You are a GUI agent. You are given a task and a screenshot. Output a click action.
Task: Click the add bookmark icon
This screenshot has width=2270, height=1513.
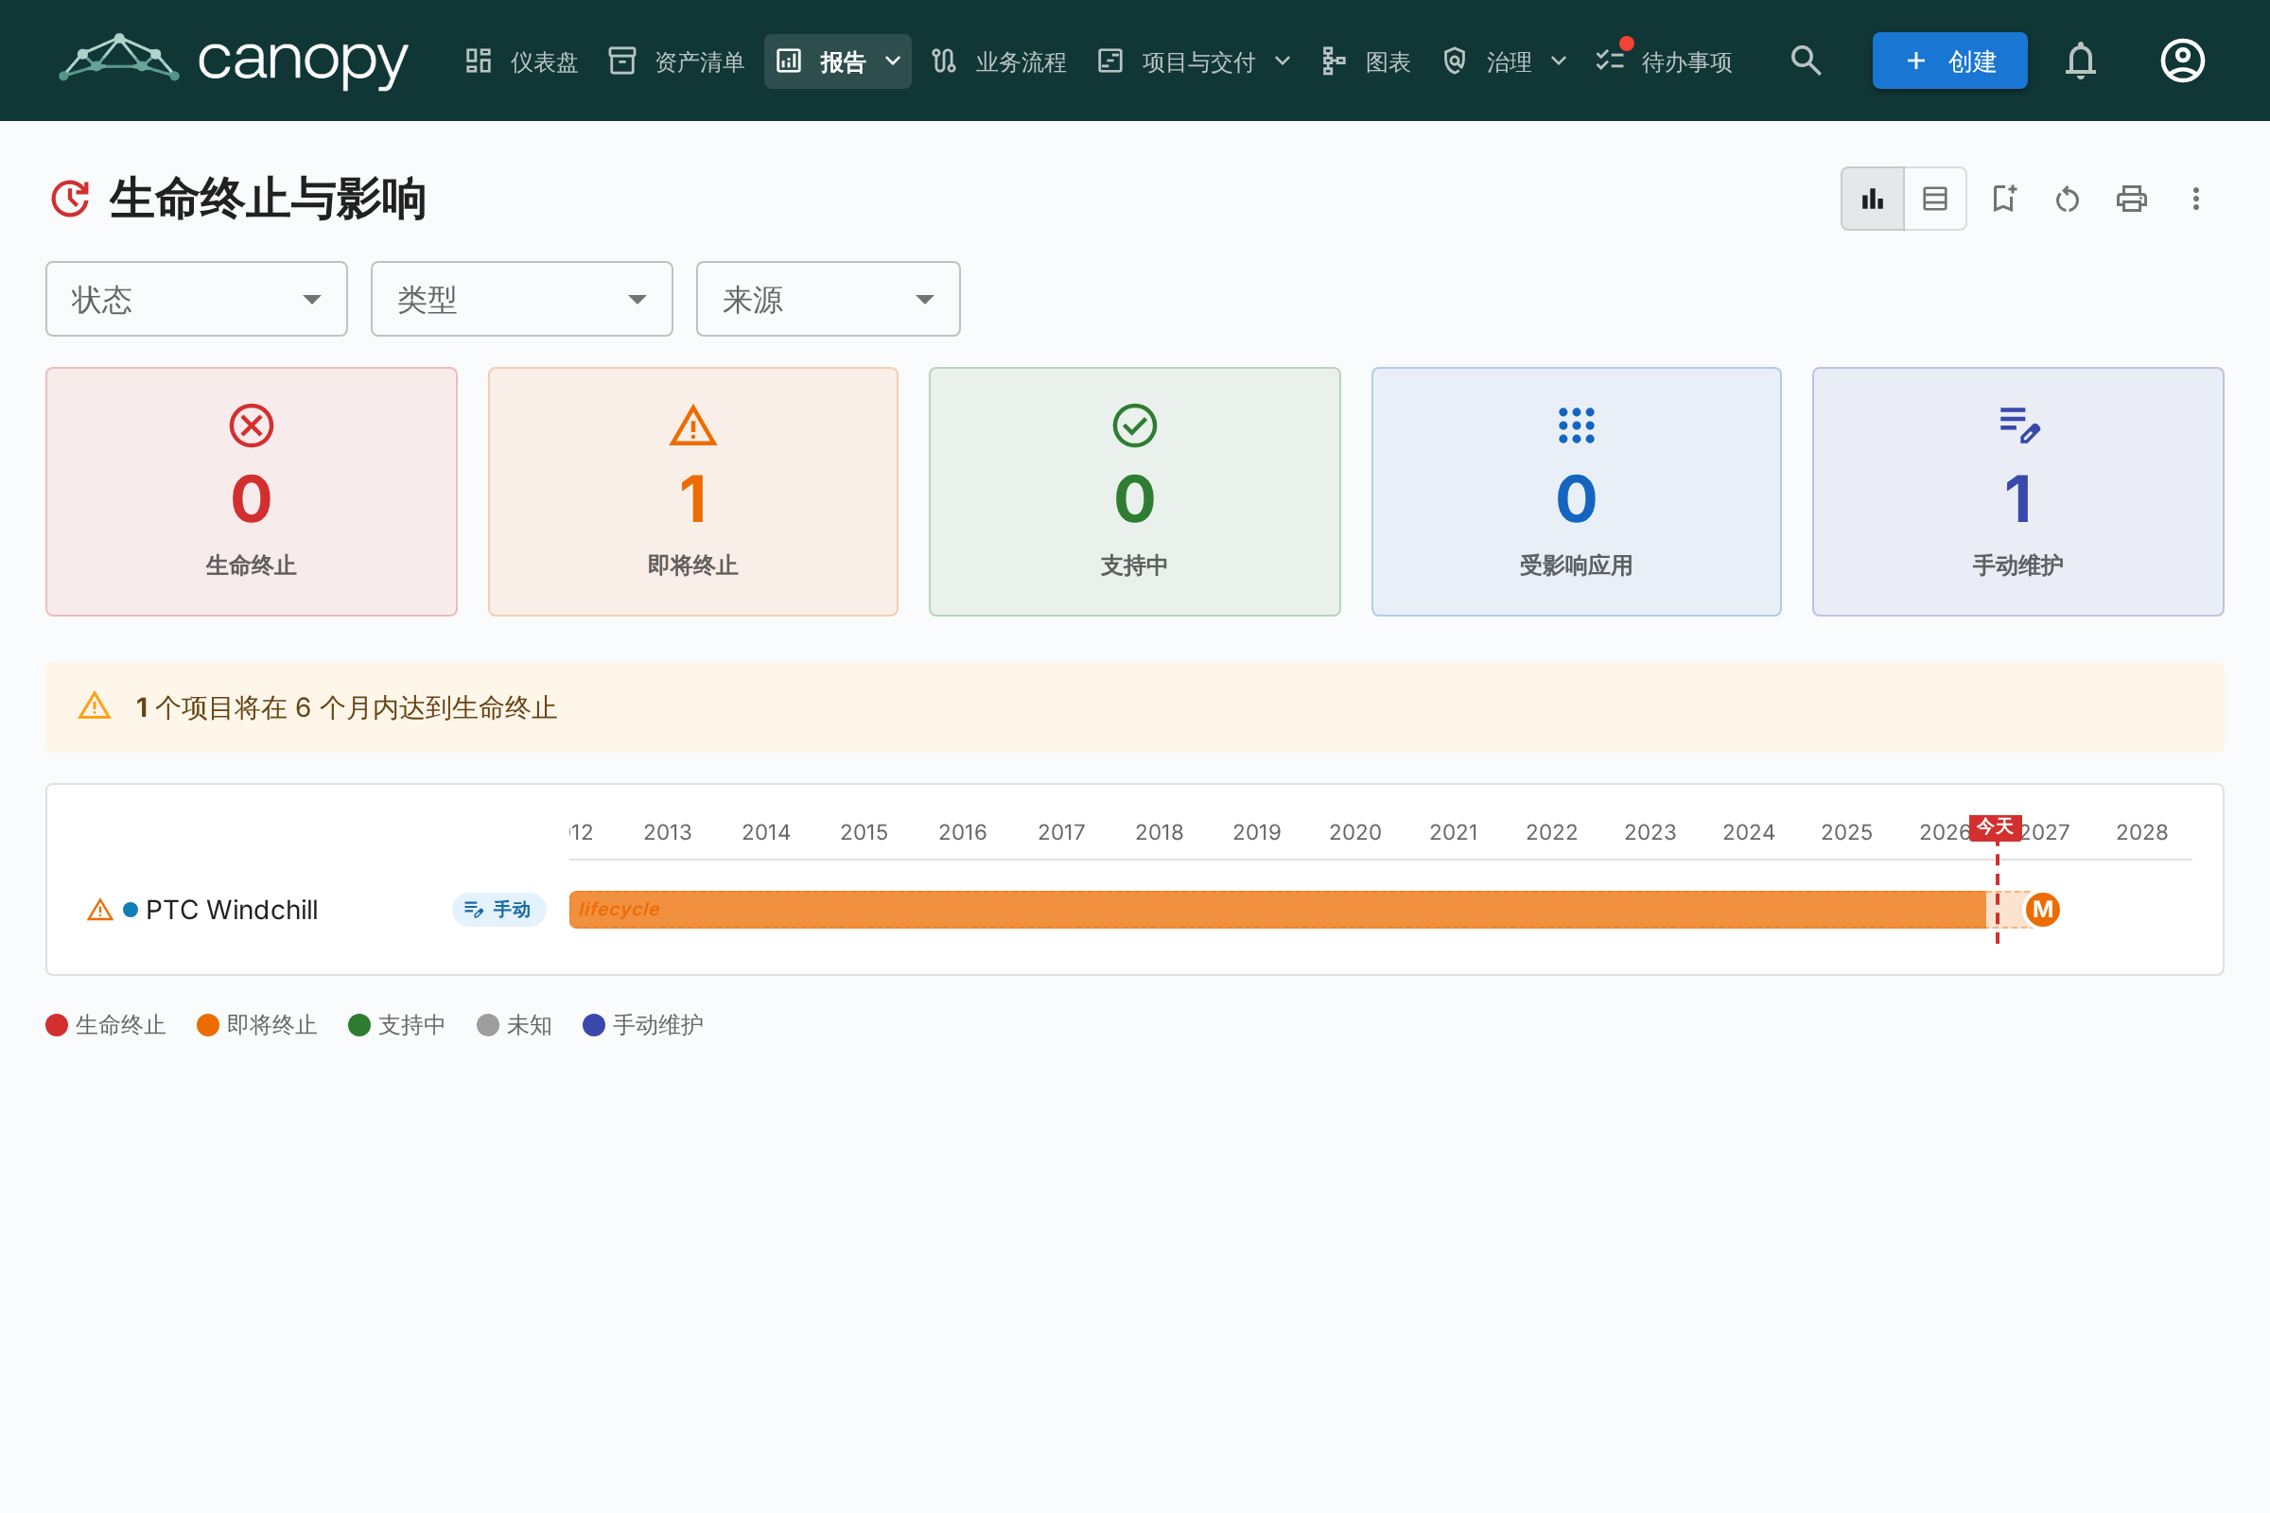click(x=2004, y=199)
